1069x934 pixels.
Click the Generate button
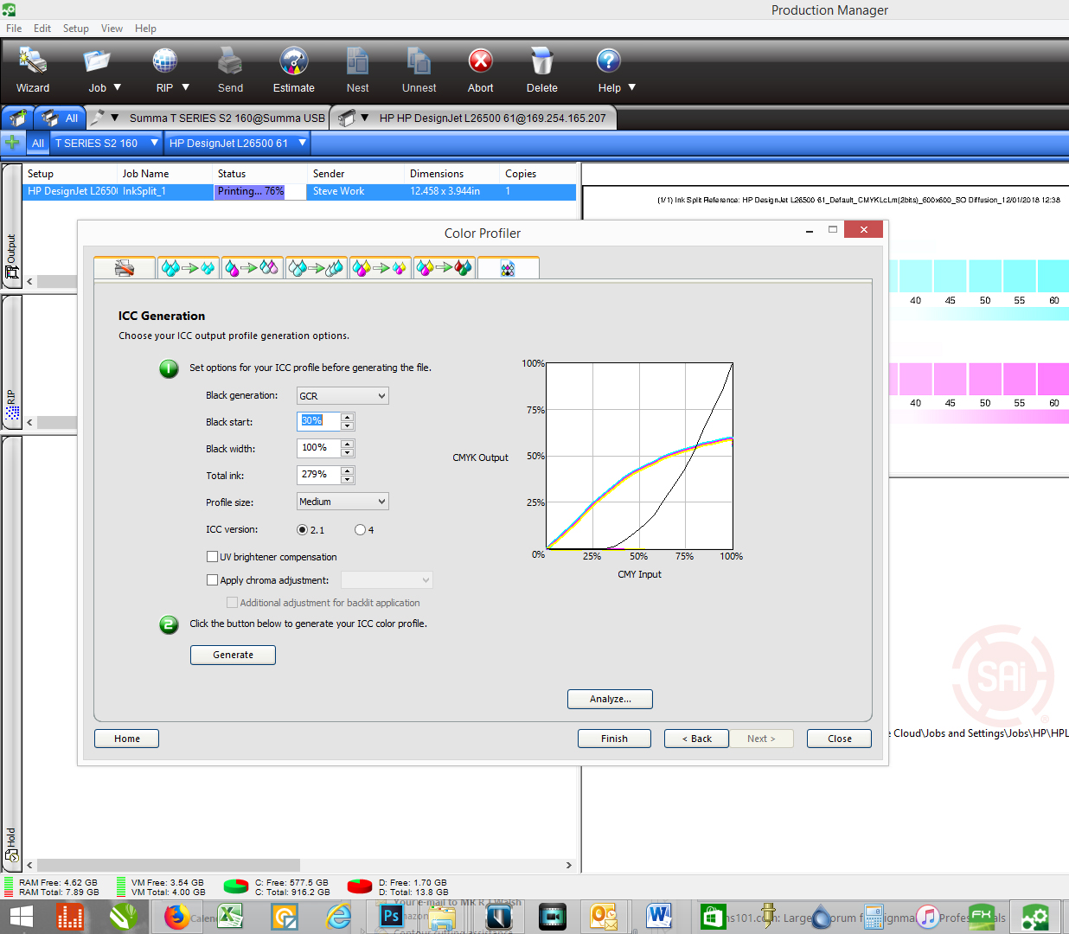(x=233, y=655)
